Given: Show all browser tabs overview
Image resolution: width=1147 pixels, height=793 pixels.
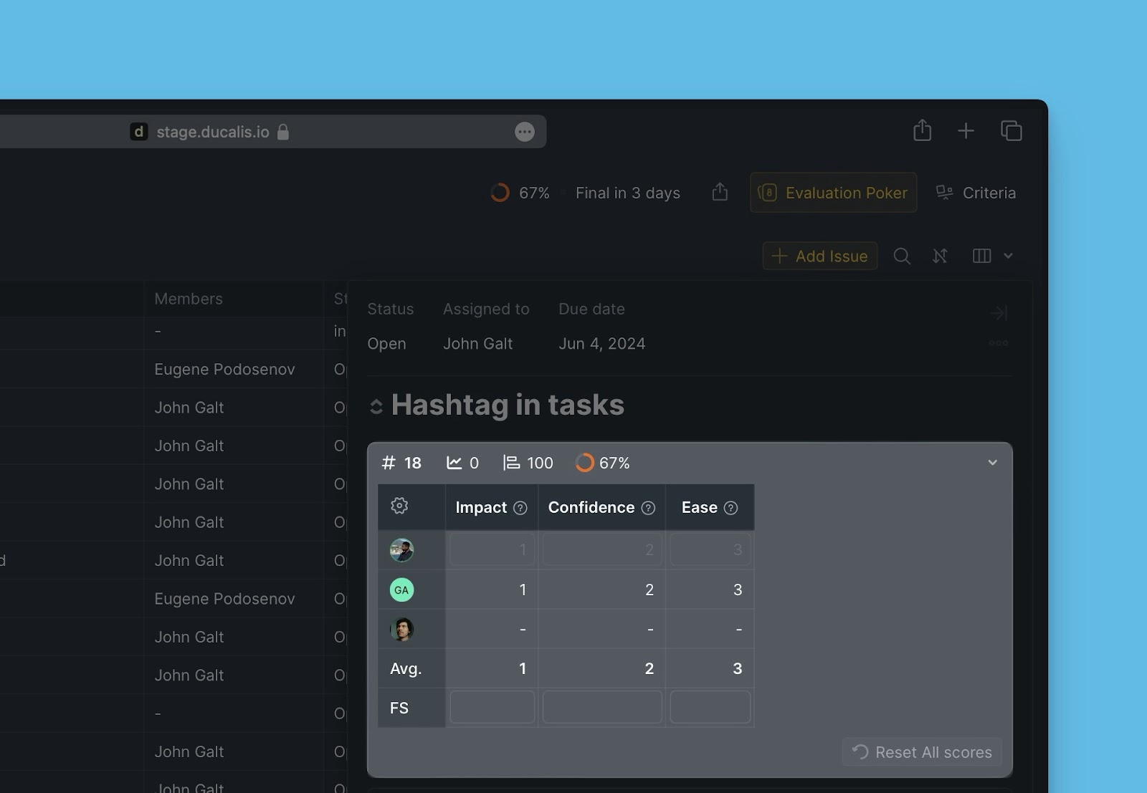Looking at the screenshot, I should click(x=1011, y=130).
